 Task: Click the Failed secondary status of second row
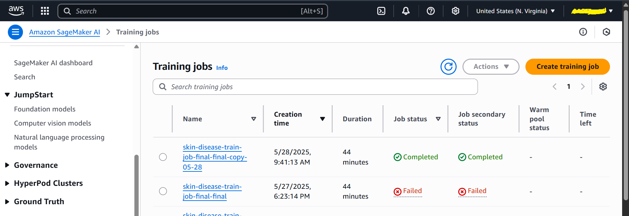(472, 191)
